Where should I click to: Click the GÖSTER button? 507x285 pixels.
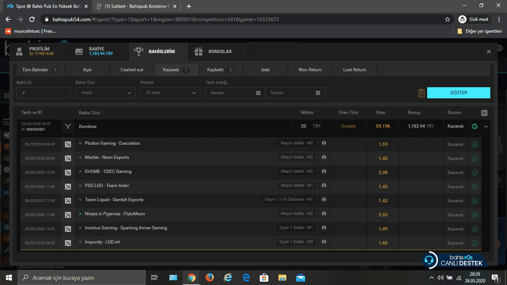click(459, 93)
